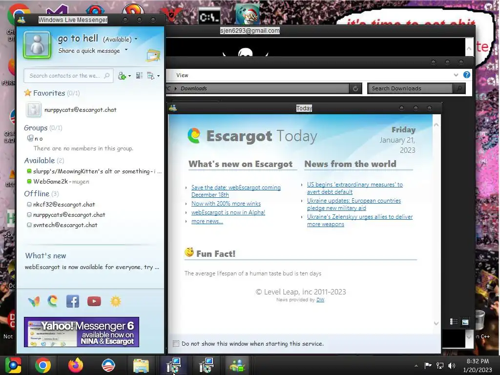Open Explorer help question mark icon
This screenshot has width=500, height=375.
(x=466, y=75)
